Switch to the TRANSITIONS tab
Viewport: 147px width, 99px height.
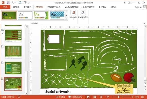54,7
